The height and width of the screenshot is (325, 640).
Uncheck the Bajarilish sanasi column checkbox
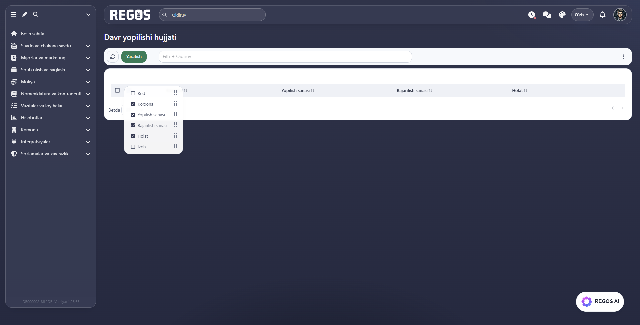[133, 125]
